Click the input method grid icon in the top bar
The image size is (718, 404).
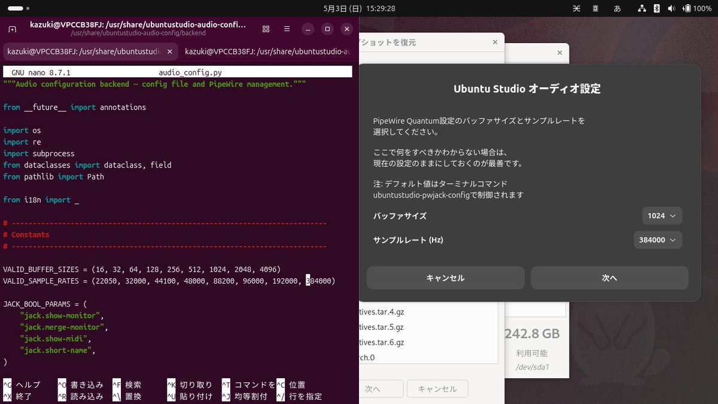pos(577,8)
